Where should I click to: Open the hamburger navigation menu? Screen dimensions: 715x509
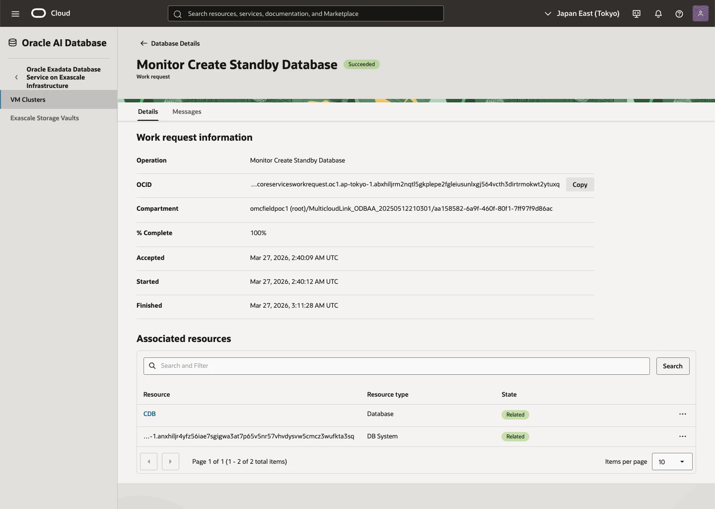(15, 13)
